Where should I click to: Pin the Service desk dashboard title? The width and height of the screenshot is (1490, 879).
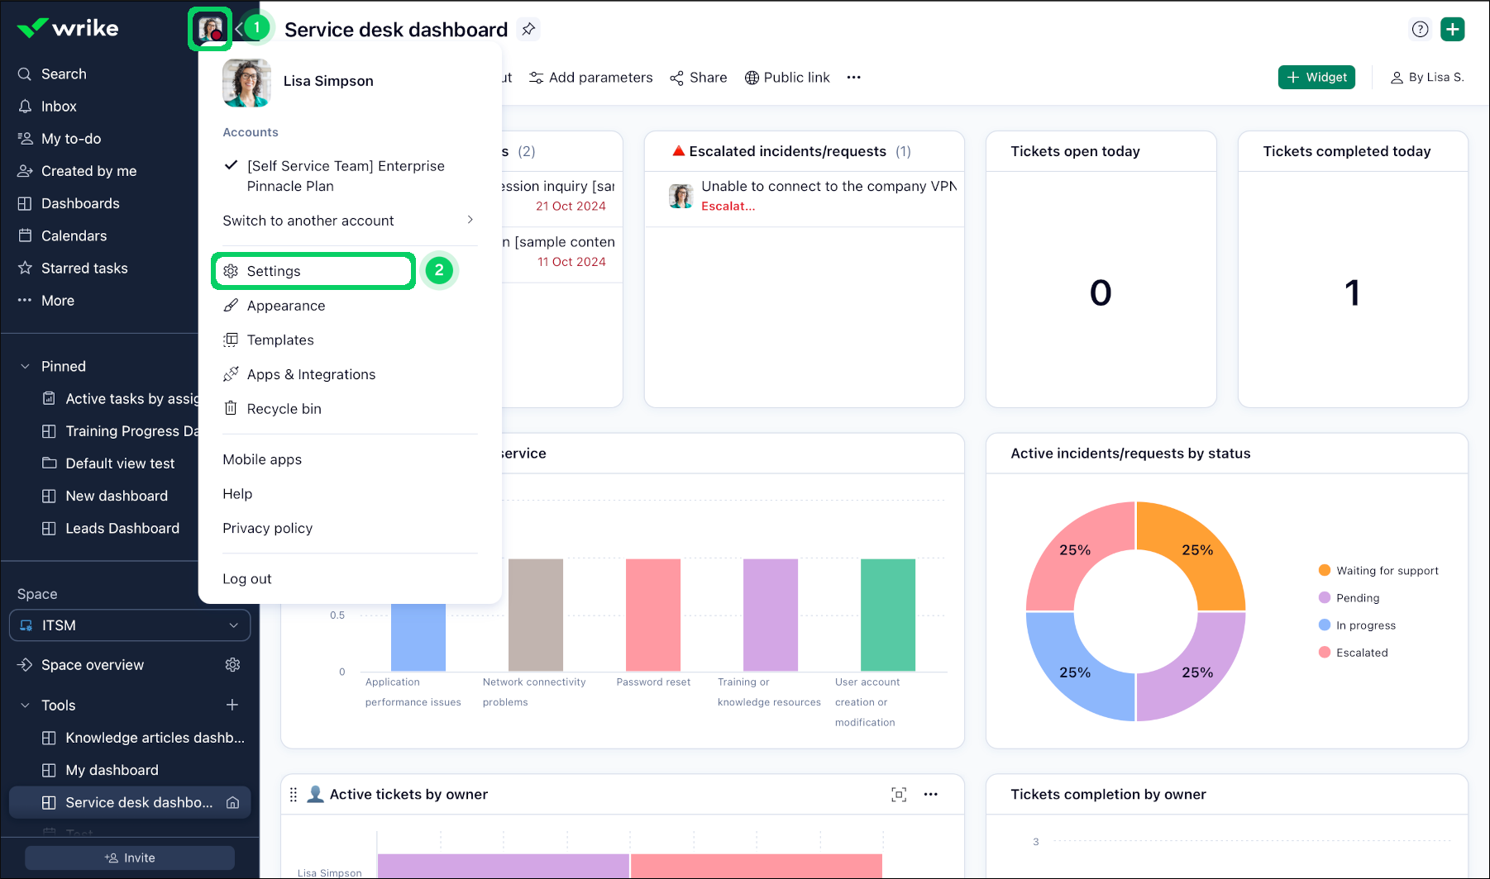(x=528, y=30)
